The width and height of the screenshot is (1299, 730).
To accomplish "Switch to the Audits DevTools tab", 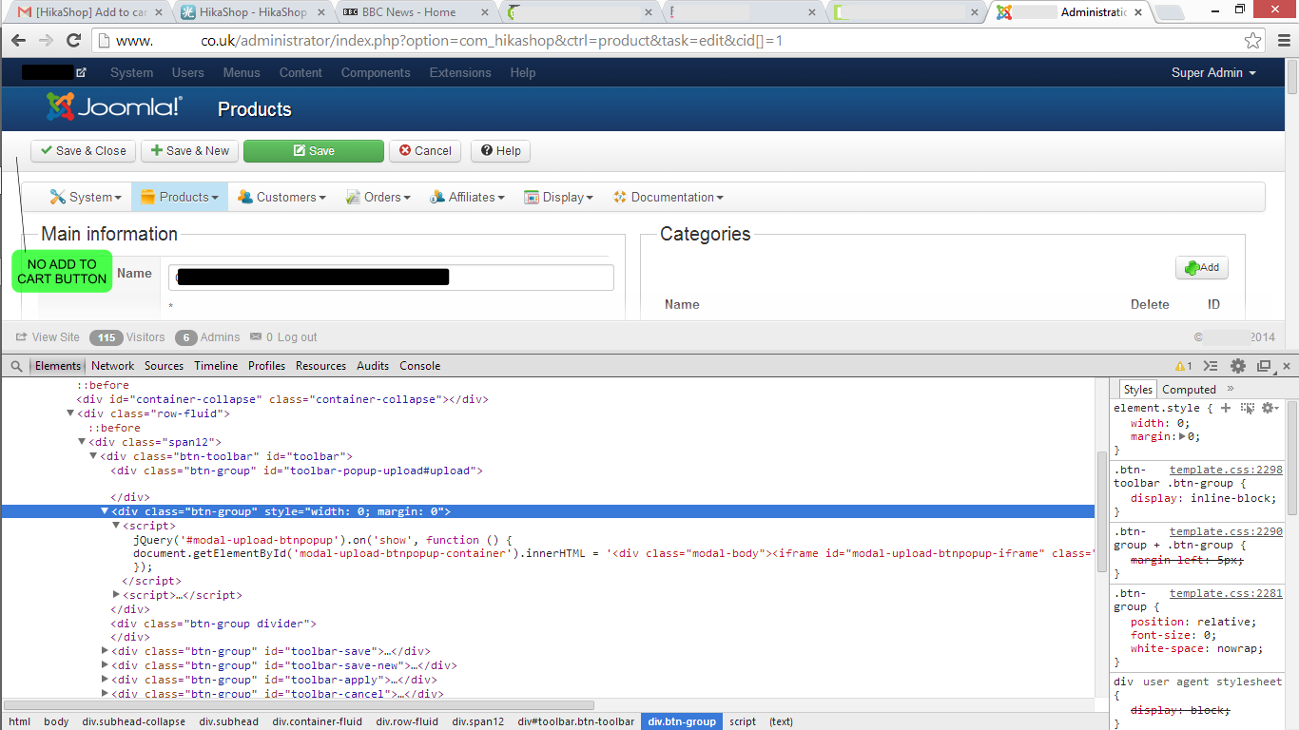I will click(x=373, y=366).
